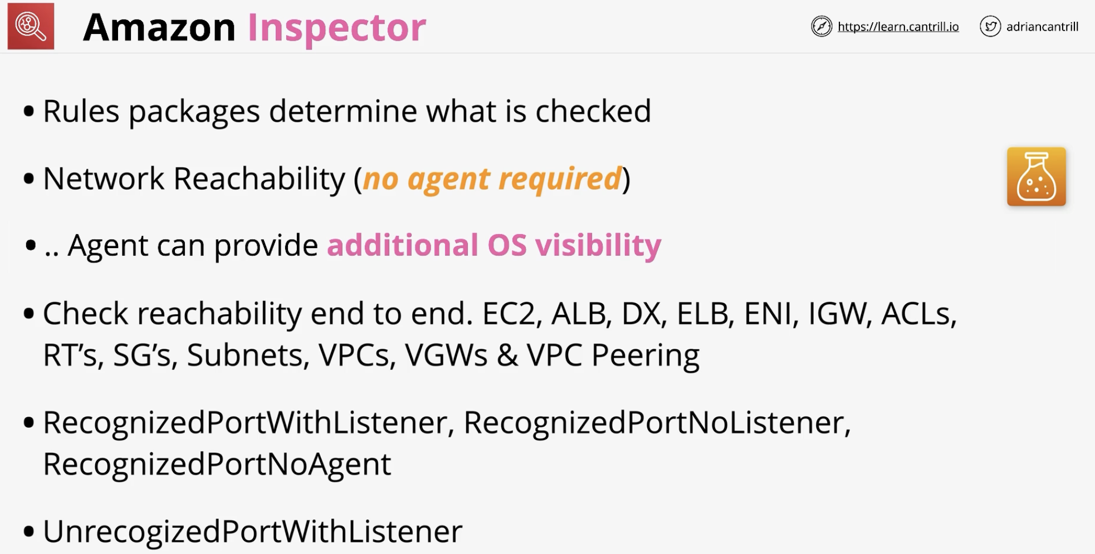Image resolution: width=1095 pixels, height=554 pixels.
Task: Click the Agent can provide text
Action: click(x=193, y=246)
